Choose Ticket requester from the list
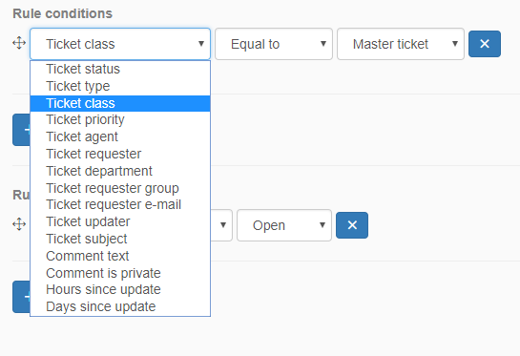 coord(120,155)
